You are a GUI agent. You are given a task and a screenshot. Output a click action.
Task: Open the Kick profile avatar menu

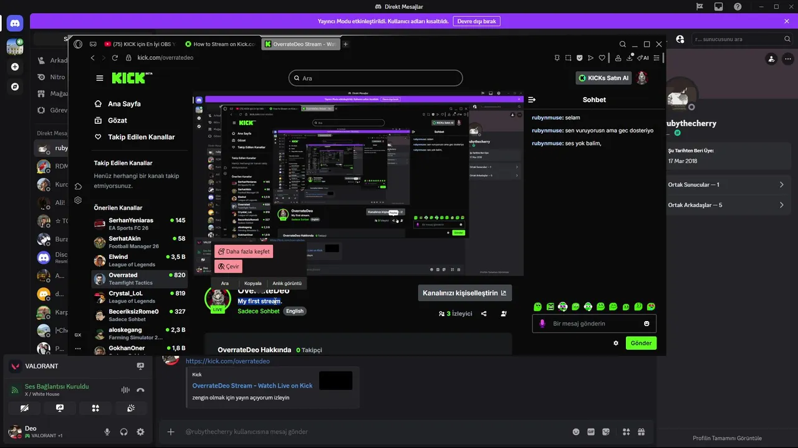(x=642, y=78)
